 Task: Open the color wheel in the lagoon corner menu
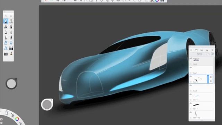pyautogui.click(x=17, y=119)
